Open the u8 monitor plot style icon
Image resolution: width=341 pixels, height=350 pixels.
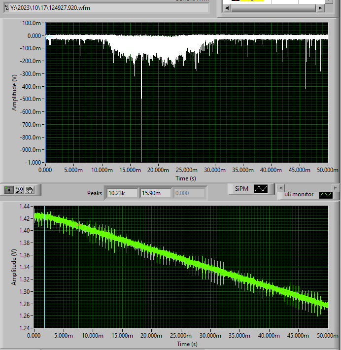click(326, 195)
